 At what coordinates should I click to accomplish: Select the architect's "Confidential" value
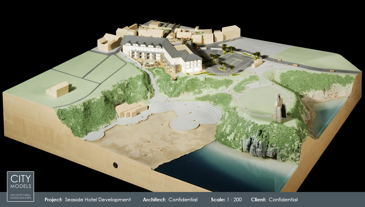[x=183, y=200]
